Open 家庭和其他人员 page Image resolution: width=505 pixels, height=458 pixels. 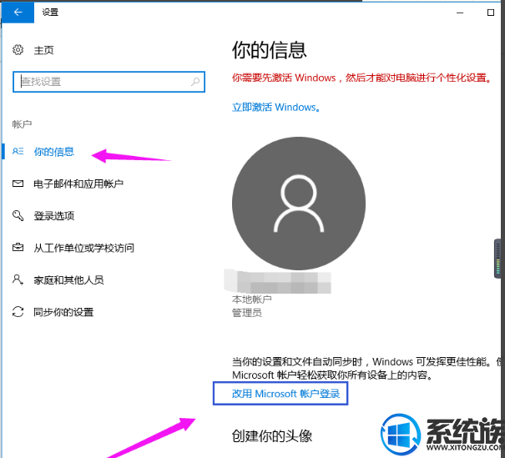coord(69,280)
